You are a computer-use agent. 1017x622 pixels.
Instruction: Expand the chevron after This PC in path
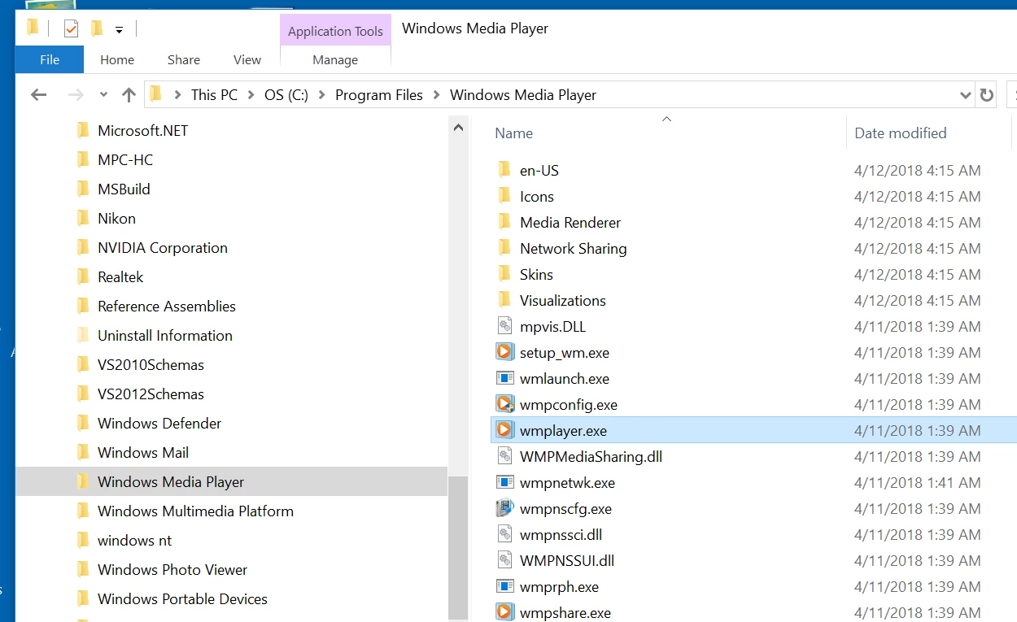251,95
